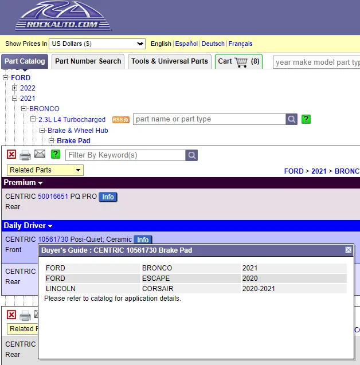Click 2.3L L4 Turbocharged engine link
The image size is (360, 365).
[72, 120]
